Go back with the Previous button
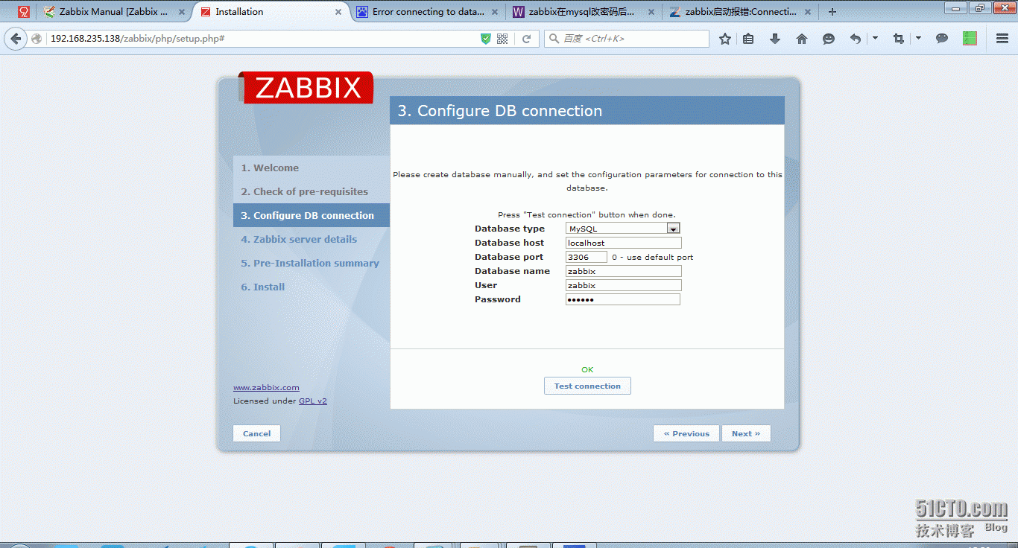This screenshot has width=1018, height=548. pyautogui.click(x=686, y=433)
